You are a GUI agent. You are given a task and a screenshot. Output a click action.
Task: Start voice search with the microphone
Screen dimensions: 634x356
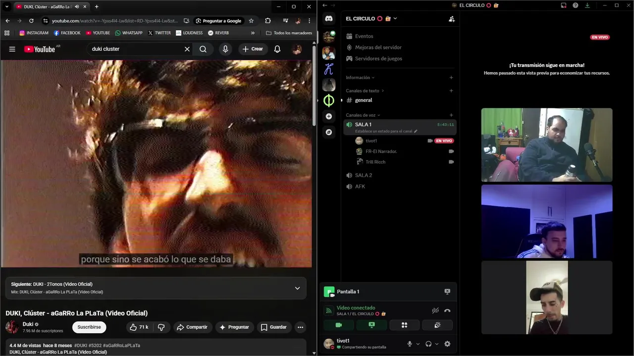(225, 49)
